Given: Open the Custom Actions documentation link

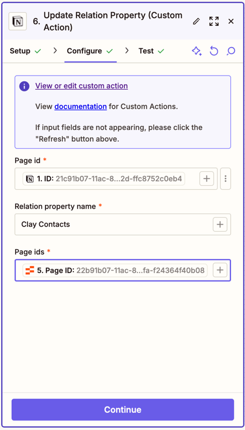Looking at the screenshot, I should [81, 106].
